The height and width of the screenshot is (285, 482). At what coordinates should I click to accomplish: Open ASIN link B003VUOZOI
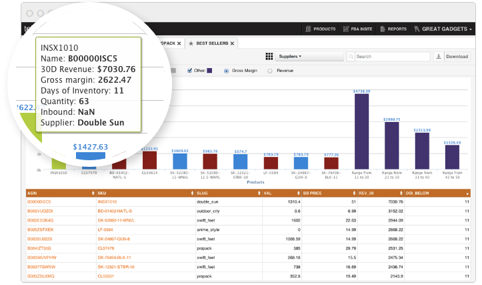click(x=39, y=210)
